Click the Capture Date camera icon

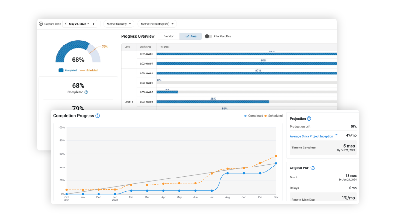click(x=41, y=24)
